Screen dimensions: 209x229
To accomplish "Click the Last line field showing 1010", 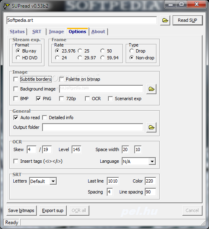I will pos(113,181).
